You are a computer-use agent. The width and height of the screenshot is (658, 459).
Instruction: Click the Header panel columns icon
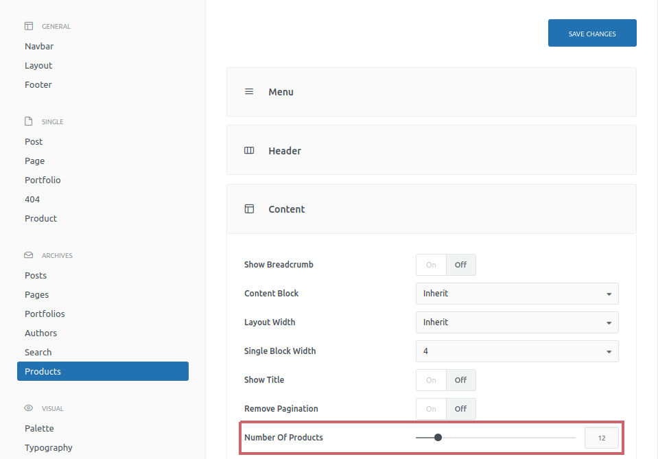(249, 150)
